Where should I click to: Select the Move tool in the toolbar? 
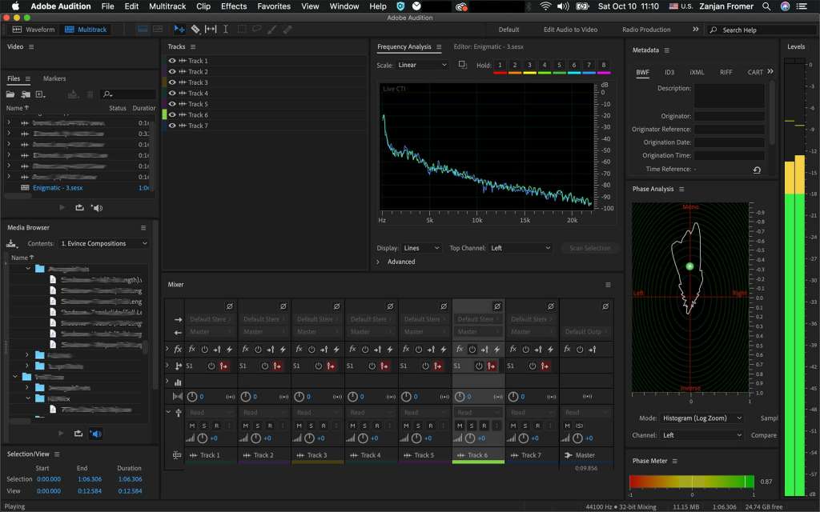(179, 30)
